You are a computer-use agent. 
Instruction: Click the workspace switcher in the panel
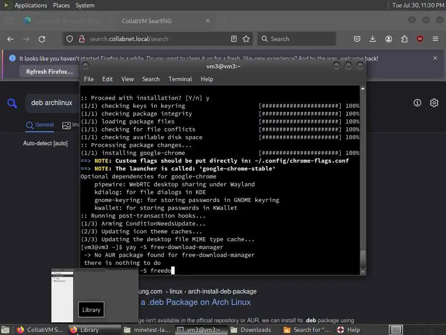(396, 330)
